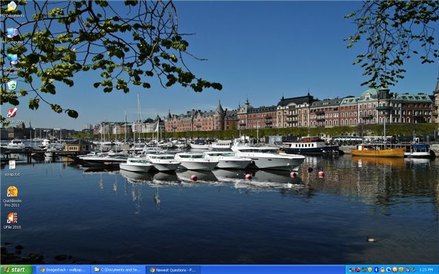Click the Bluetooth icon in the system tray
439x274 pixels.
[377, 270]
